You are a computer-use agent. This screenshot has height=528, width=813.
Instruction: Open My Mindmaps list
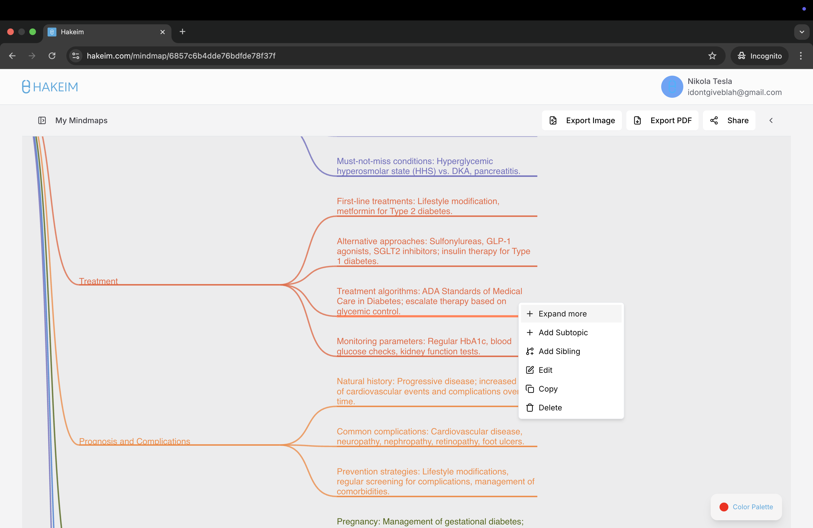[81, 120]
